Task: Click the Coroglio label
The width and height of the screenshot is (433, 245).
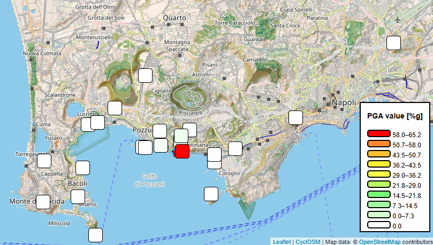Action: coord(229,173)
